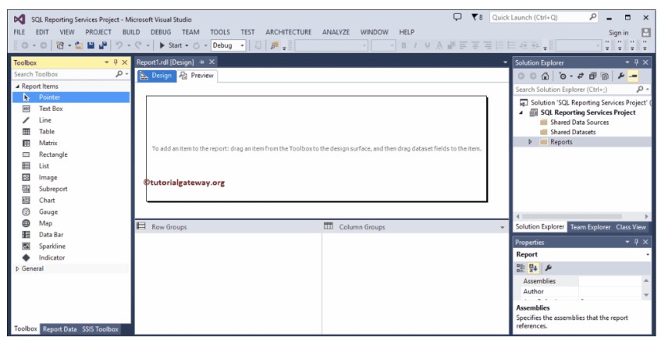Click the Save icon in toolbar
661x341 pixels.
coord(91,45)
